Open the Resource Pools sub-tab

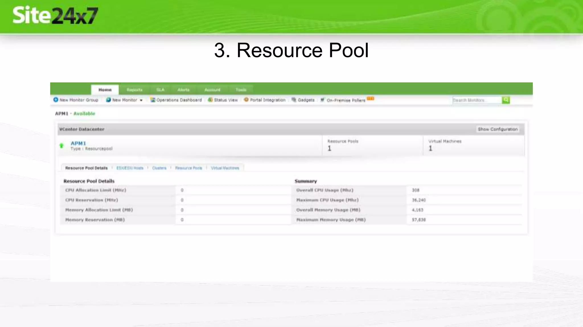[188, 168]
